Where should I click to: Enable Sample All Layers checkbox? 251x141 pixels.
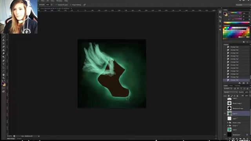pyautogui.click(x=56, y=5)
